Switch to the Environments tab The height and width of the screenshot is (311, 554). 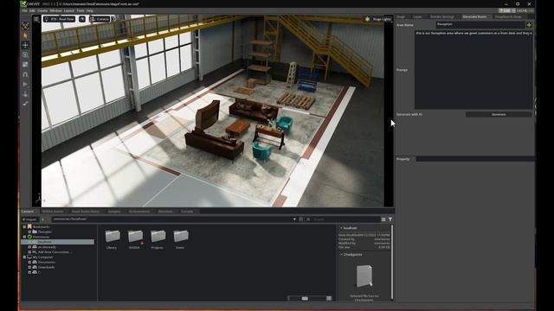point(139,212)
